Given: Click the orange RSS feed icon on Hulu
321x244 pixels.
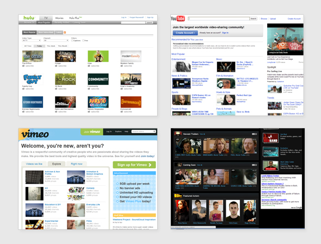Looking at the screenshot, I should [x=65, y=32].
